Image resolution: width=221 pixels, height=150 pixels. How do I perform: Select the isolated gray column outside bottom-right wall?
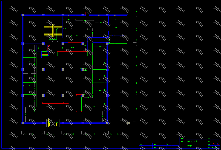[x=128, y=123]
